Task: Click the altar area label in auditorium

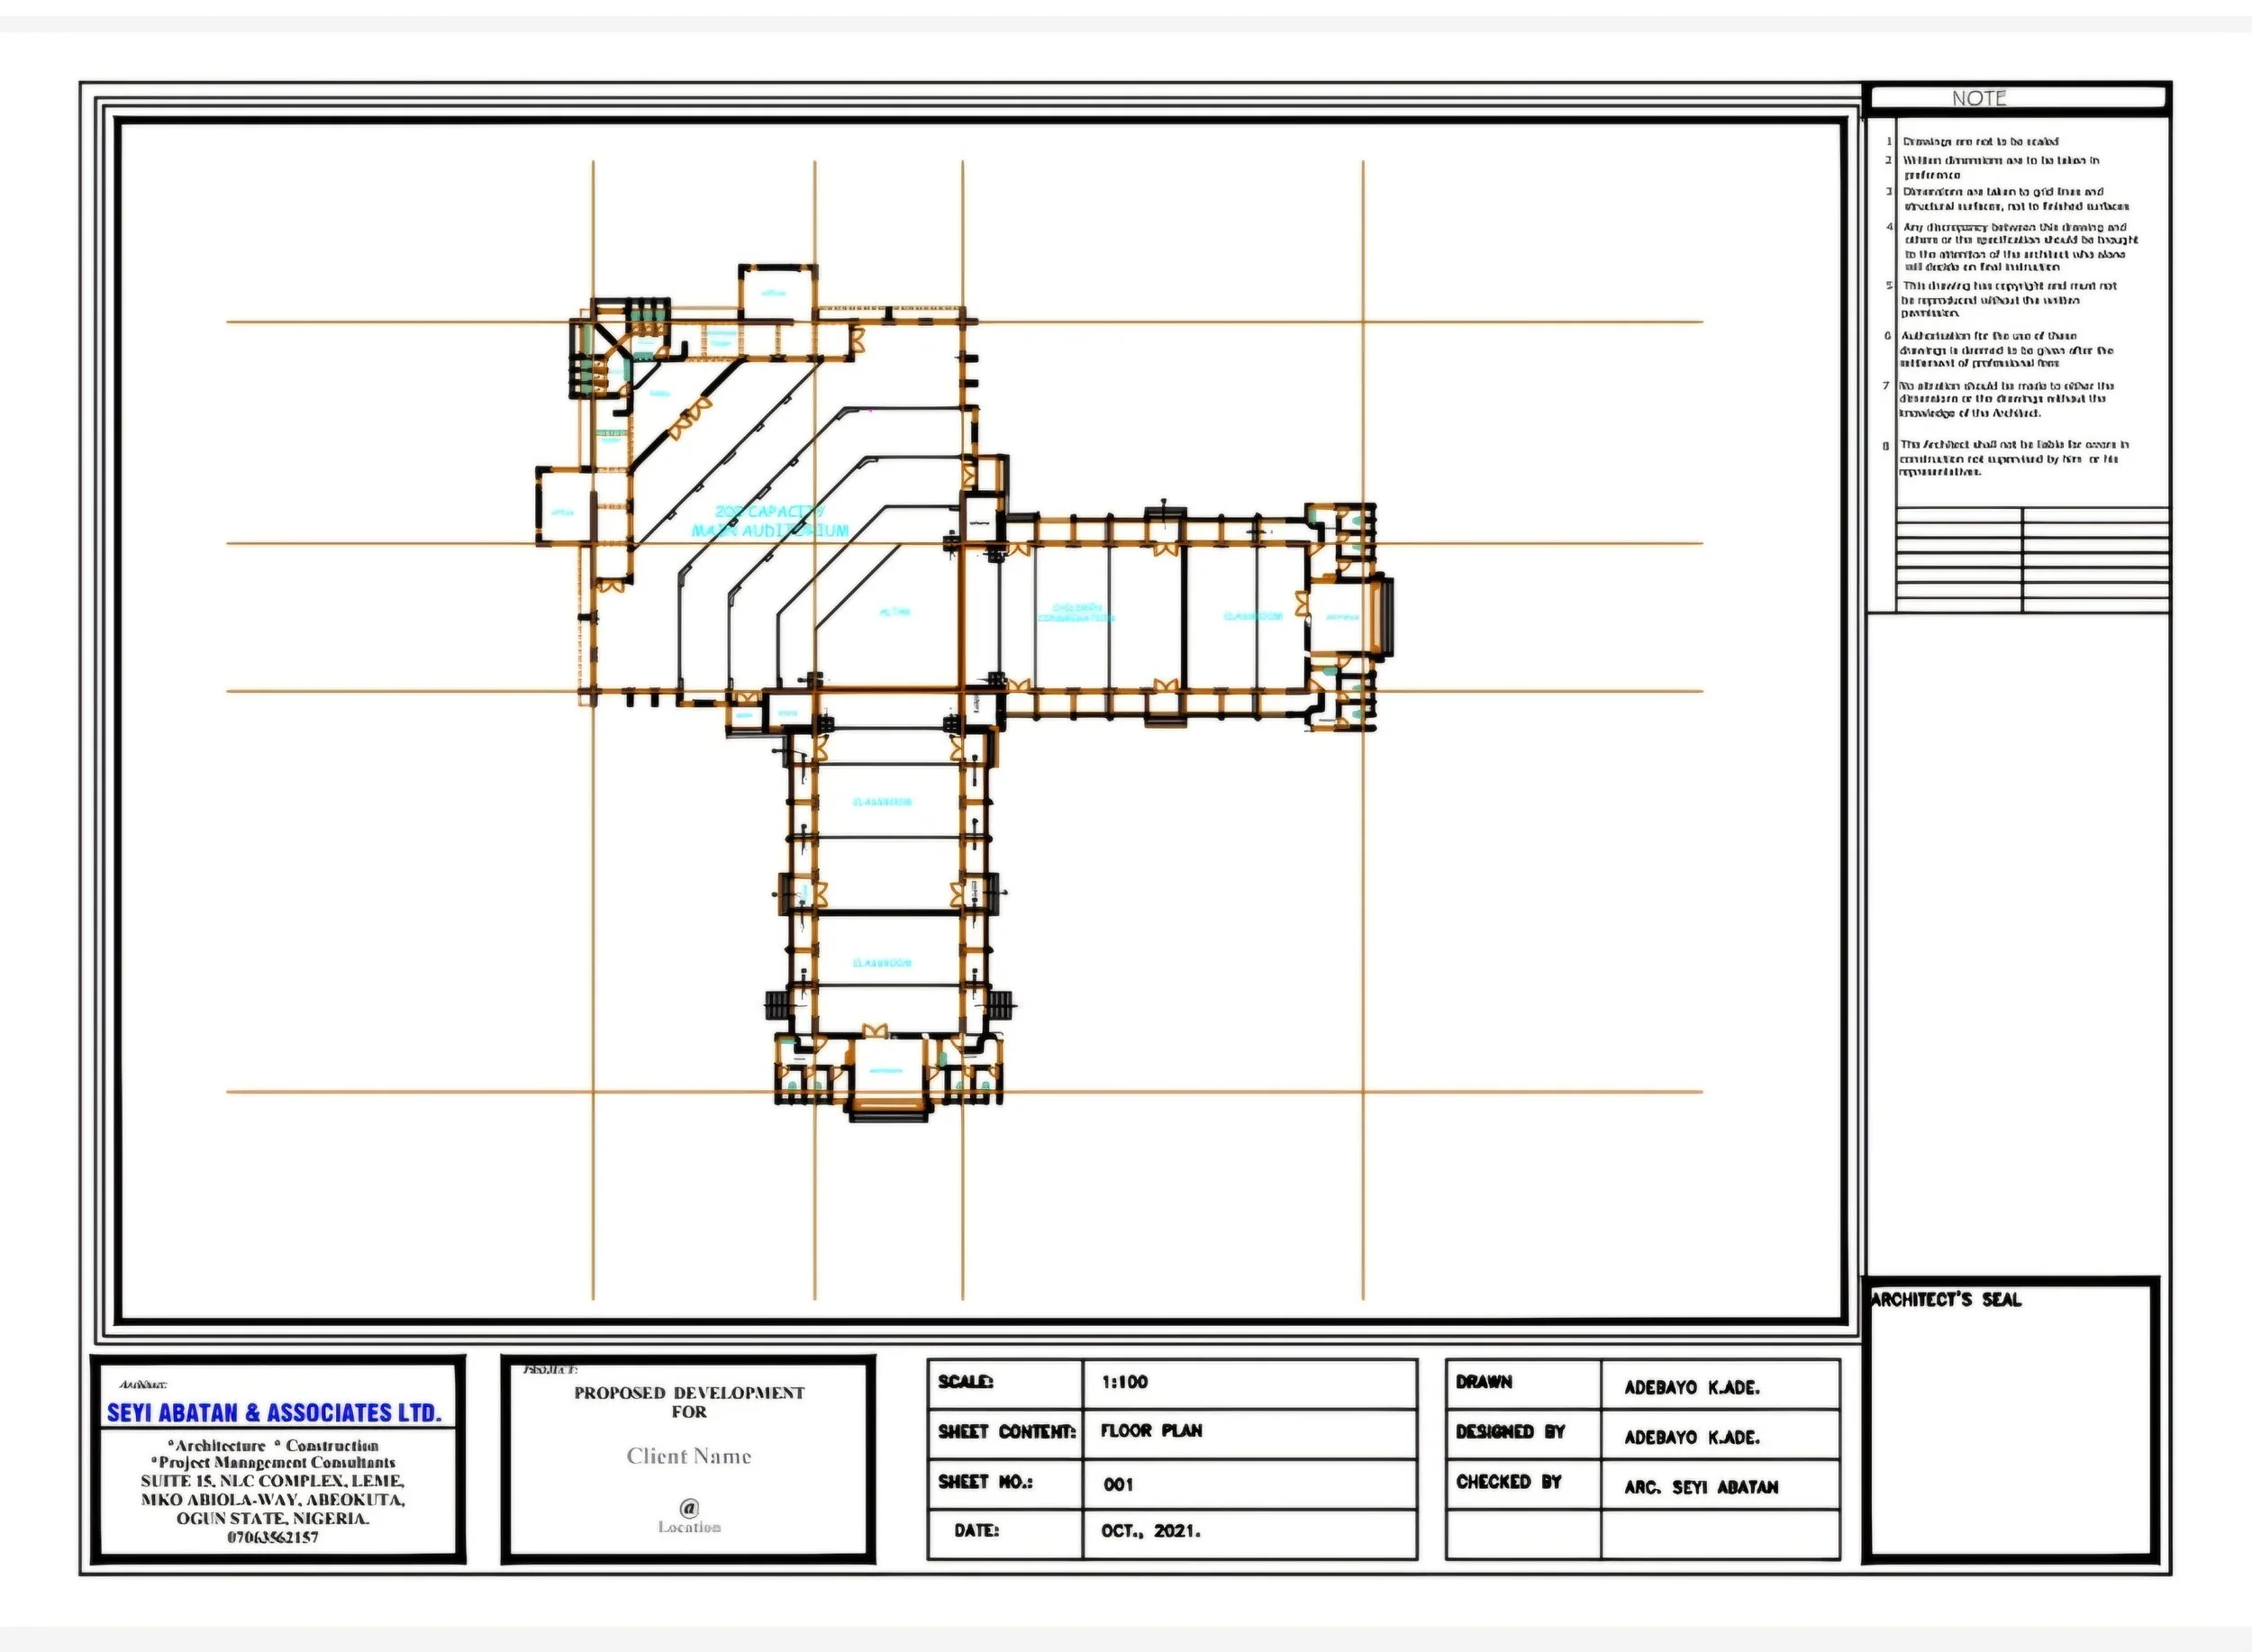Action: (894, 612)
